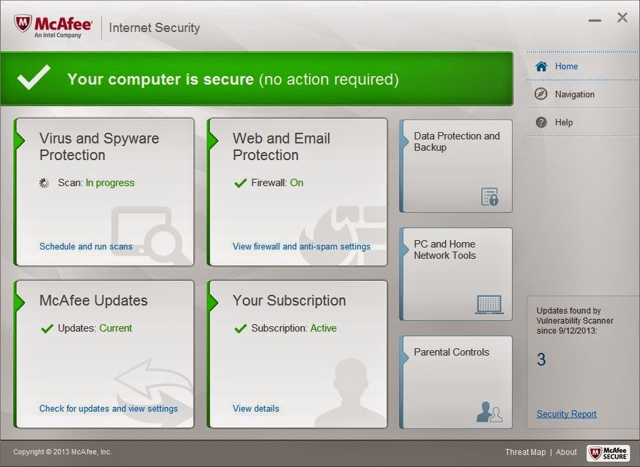Click the vulnerability scanner count showing 3
The width and height of the screenshot is (640, 467).
[x=541, y=359]
